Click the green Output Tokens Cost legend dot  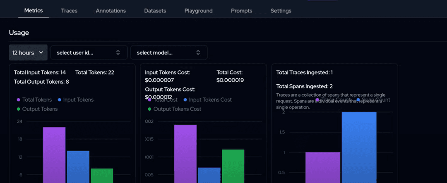[x=149, y=109]
